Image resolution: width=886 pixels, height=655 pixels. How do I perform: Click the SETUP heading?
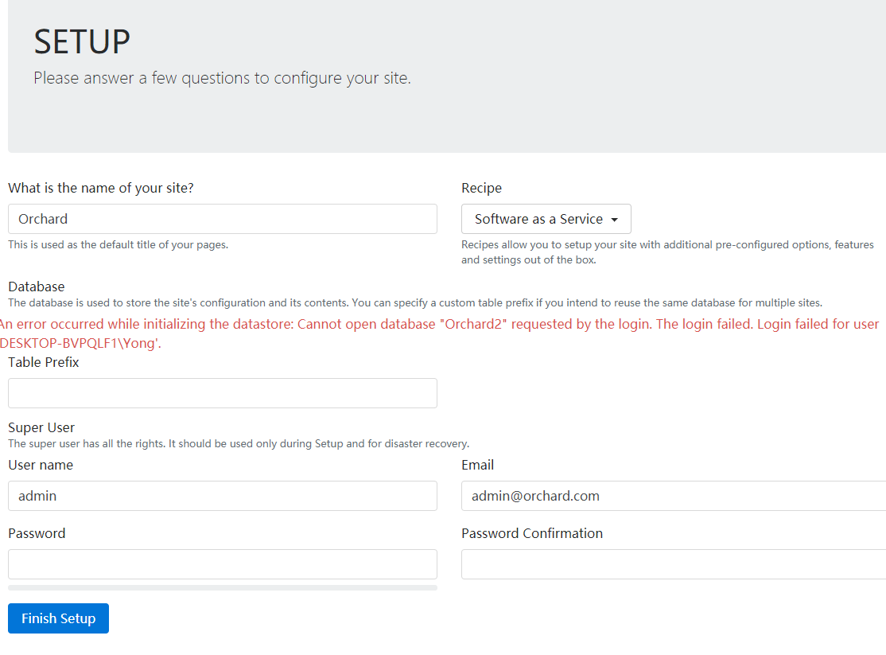(x=82, y=42)
